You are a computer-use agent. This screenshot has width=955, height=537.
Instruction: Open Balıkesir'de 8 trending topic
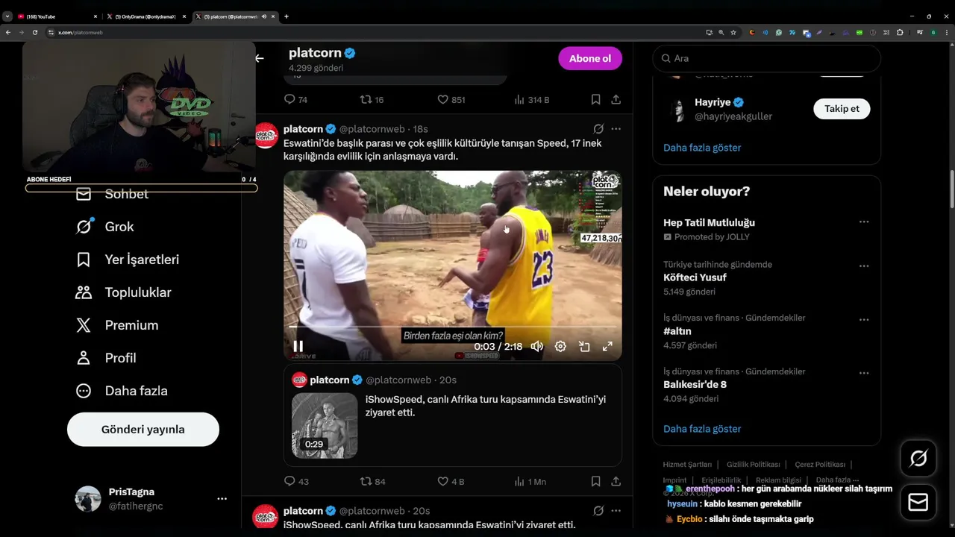pyautogui.click(x=695, y=384)
